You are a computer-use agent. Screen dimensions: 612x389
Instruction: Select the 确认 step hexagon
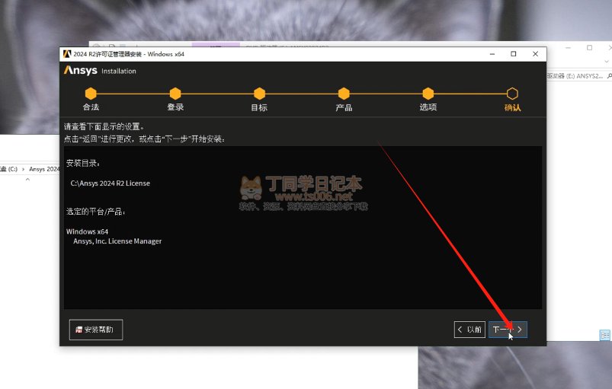click(x=512, y=94)
